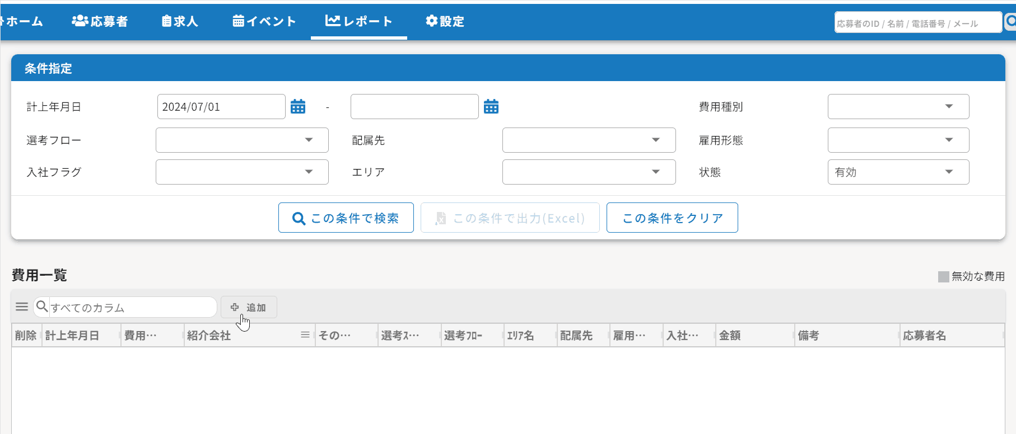
Task: Expand the 費用種別 dropdown
Action: [x=898, y=106]
